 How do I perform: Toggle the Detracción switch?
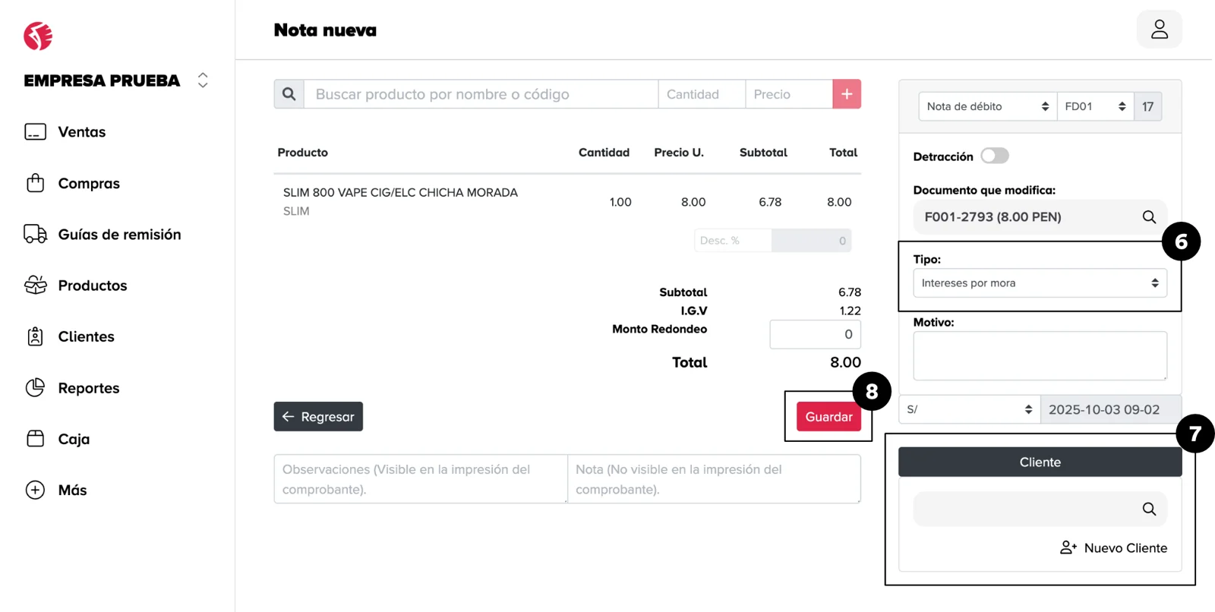click(994, 156)
